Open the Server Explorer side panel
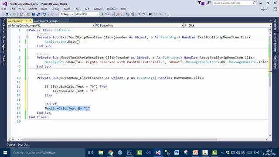The image size is (279, 157). (x=3, y=44)
